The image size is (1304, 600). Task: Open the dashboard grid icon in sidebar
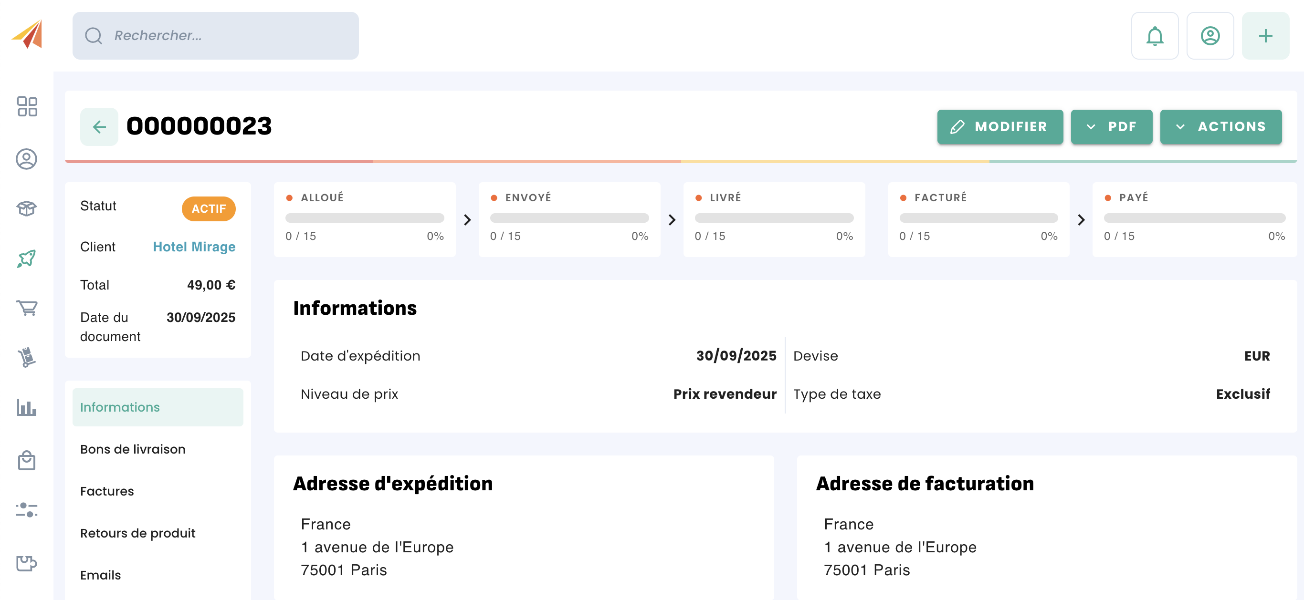point(27,106)
